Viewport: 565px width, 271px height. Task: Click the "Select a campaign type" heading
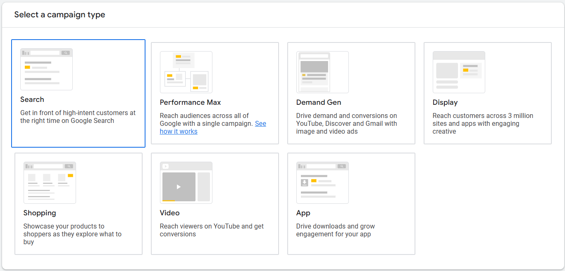coord(60,15)
